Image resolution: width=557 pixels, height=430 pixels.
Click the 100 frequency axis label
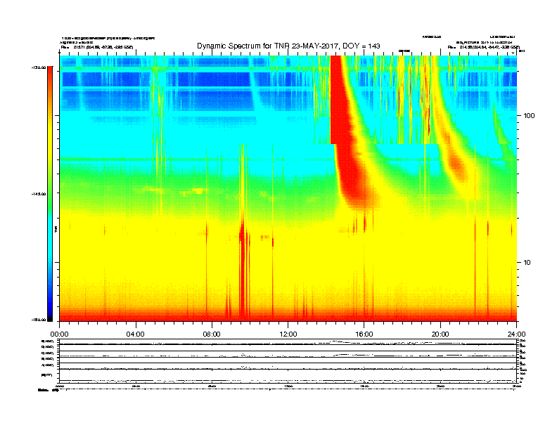(529, 116)
